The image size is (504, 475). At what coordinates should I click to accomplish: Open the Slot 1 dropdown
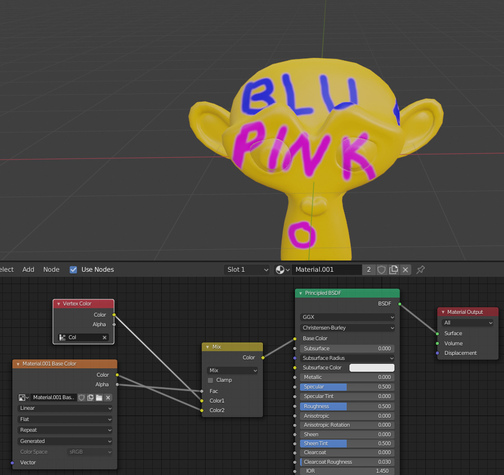(x=247, y=270)
